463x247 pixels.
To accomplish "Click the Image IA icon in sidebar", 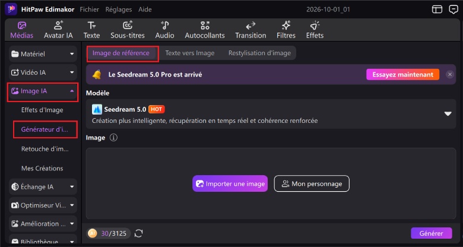I will 15,91.
